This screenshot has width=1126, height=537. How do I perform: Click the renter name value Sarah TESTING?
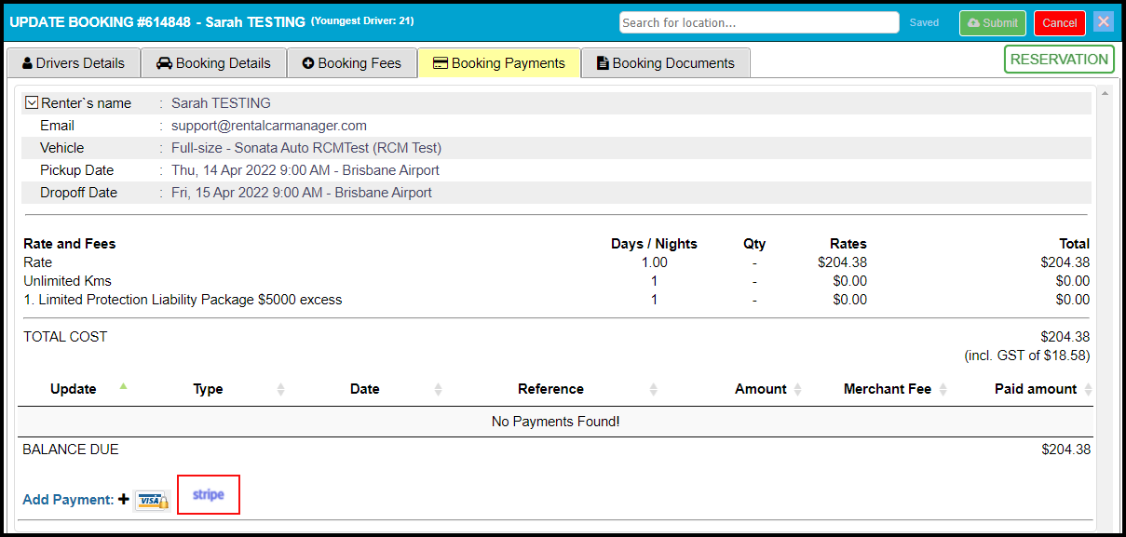point(221,103)
